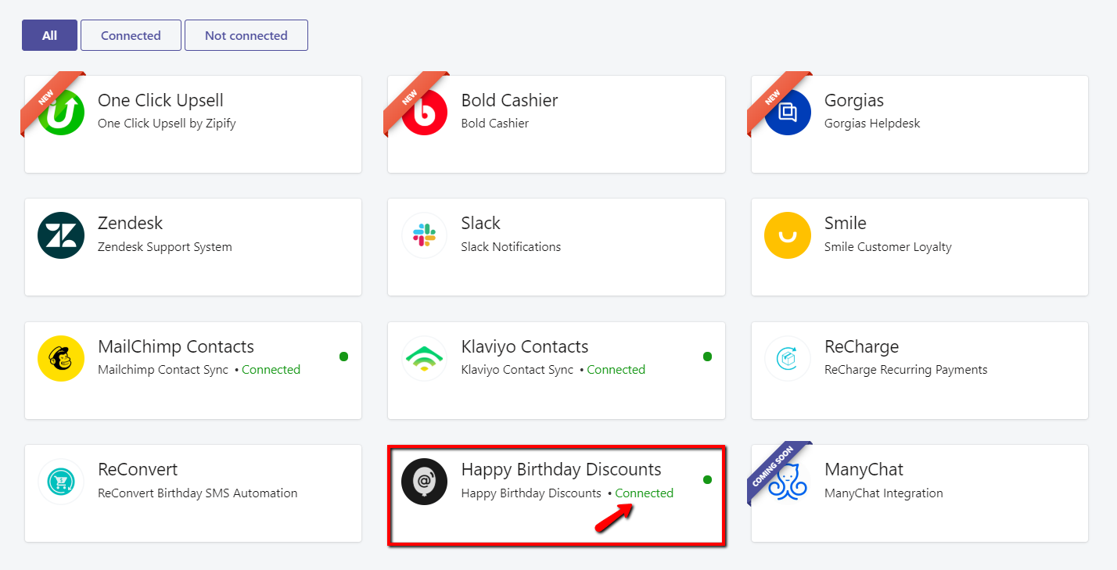Open the One Click Upsell title
This screenshot has width=1117, height=570.
pyautogui.click(x=160, y=100)
